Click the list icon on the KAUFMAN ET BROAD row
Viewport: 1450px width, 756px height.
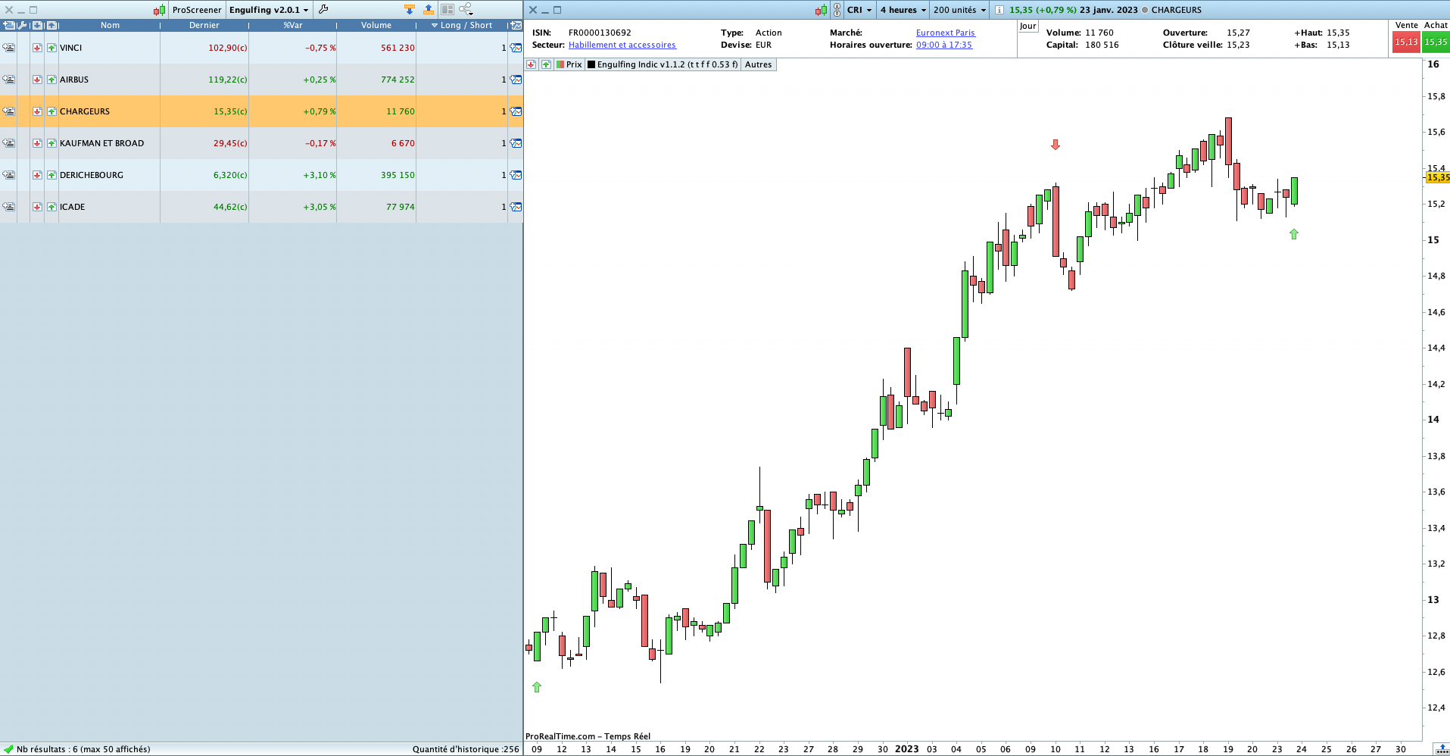pyautogui.click(x=8, y=143)
